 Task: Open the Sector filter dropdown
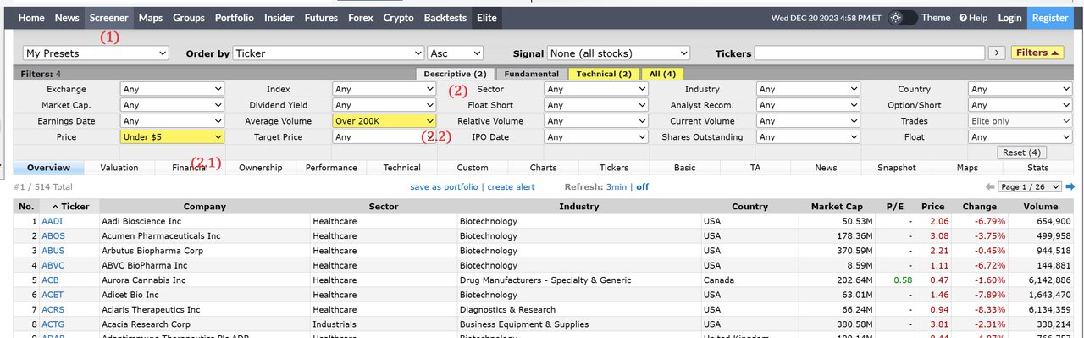click(x=596, y=89)
